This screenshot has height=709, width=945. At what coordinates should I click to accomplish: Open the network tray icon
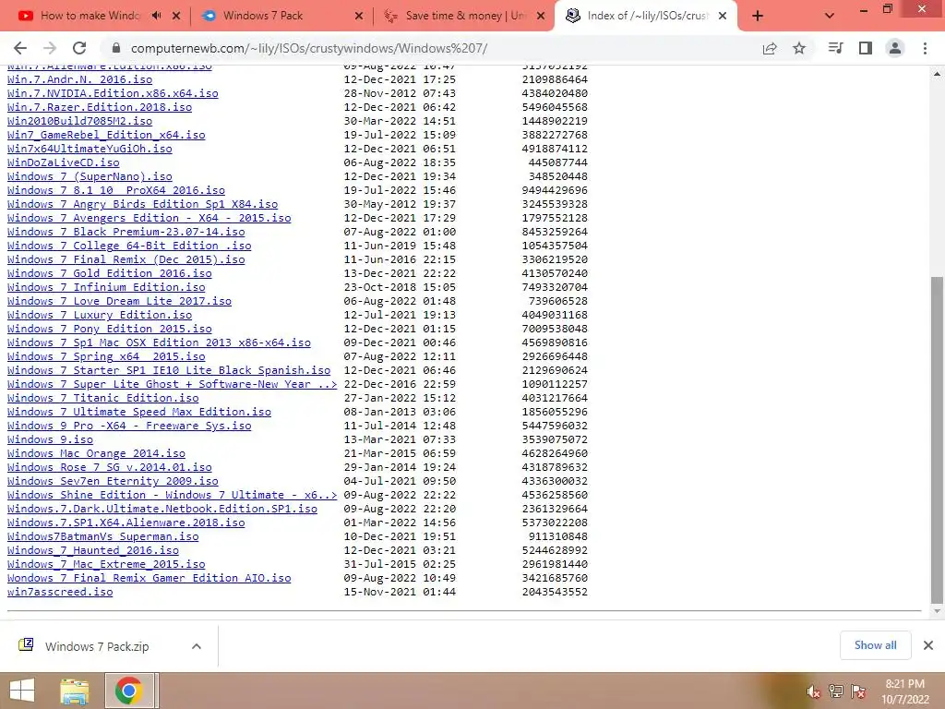(835, 691)
